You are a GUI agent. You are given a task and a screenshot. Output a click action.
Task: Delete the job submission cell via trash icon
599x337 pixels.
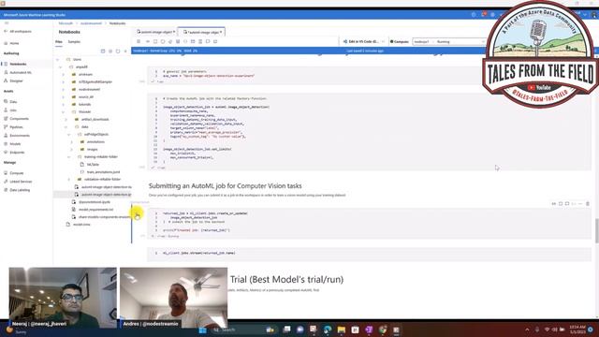[588, 204]
